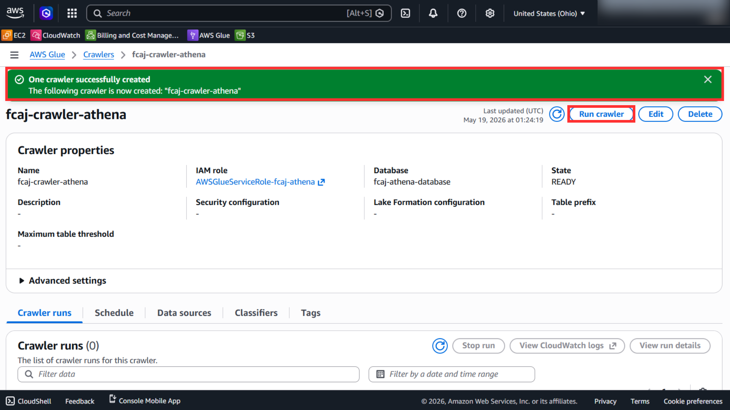Open the help question mark icon
Viewport: 730px width, 410px height.
pyautogui.click(x=462, y=13)
